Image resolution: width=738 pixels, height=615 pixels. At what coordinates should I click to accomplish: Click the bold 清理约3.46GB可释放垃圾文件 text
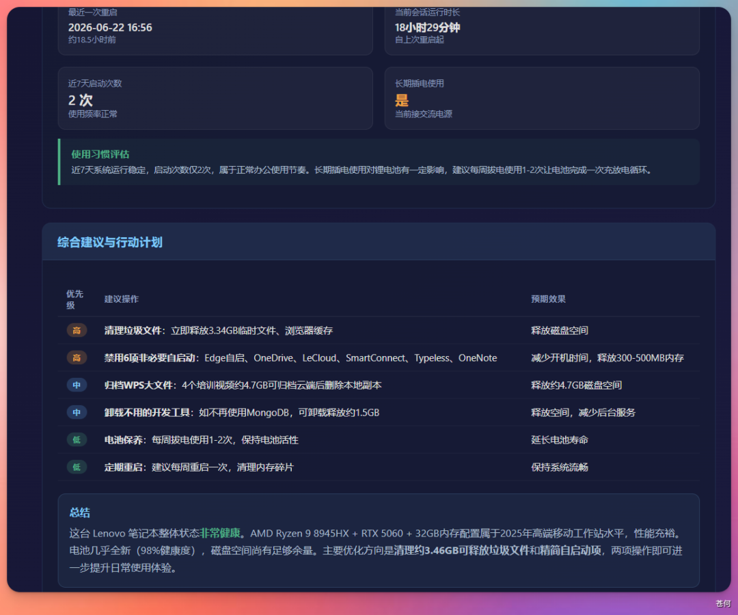point(461,551)
